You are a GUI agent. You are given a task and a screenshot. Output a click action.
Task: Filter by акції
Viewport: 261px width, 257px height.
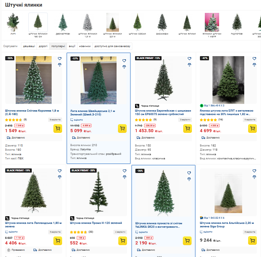(x=72, y=46)
